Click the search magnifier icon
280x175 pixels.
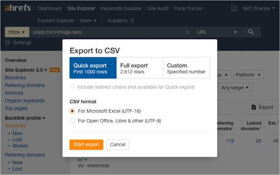click(251, 32)
